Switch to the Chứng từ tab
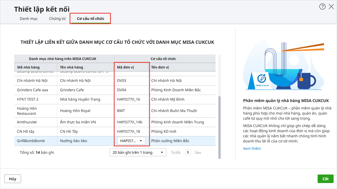 tap(57, 19)
